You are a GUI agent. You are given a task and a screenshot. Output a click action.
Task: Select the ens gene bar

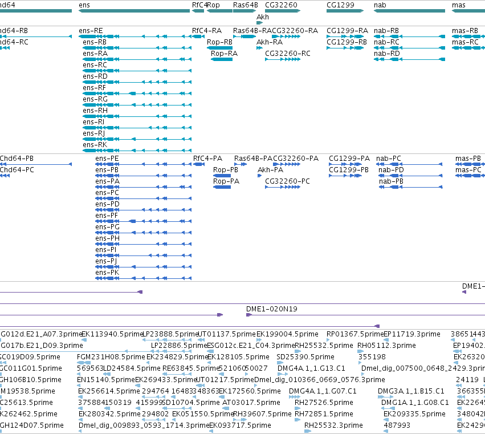click(135, 11)
